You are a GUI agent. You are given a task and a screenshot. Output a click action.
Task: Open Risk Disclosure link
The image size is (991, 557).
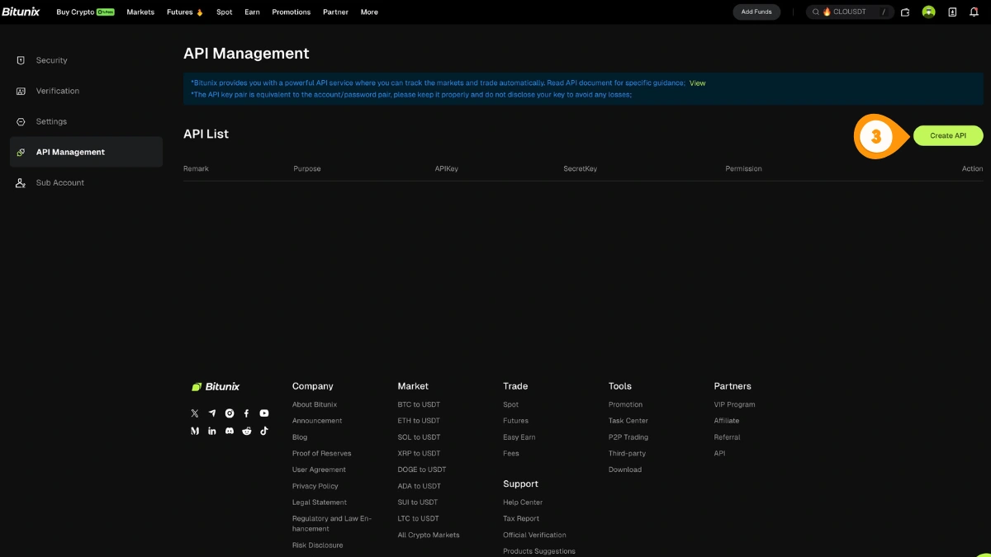click(x=317, y=545)
